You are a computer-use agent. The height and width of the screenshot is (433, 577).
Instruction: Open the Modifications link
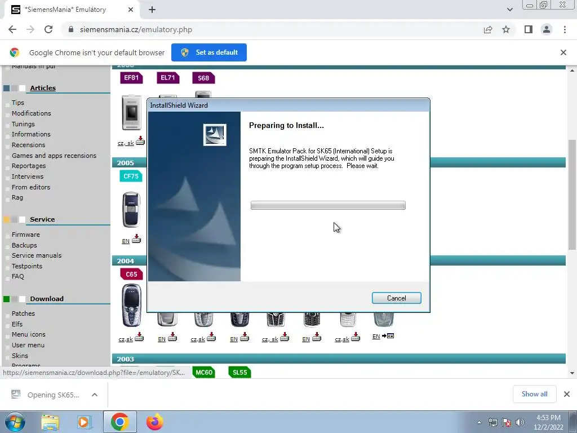[32, 113]
